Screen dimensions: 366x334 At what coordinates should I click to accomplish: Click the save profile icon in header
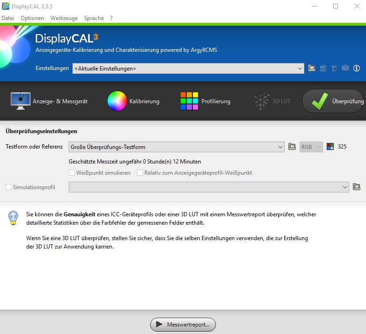[x=323, y=68]
